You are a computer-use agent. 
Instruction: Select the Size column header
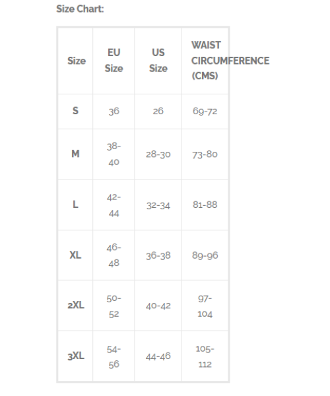tap(77, 61)
